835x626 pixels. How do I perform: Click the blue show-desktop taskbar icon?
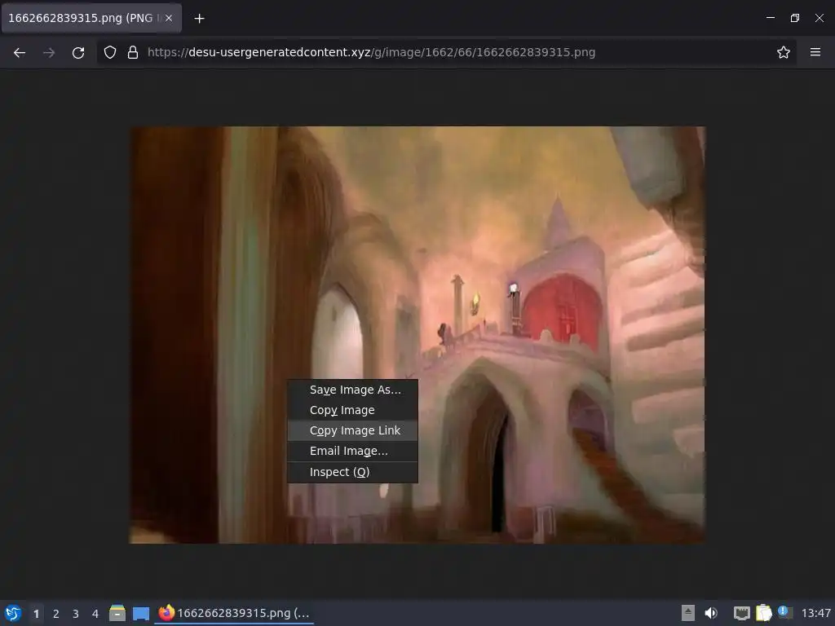point(141,613)
